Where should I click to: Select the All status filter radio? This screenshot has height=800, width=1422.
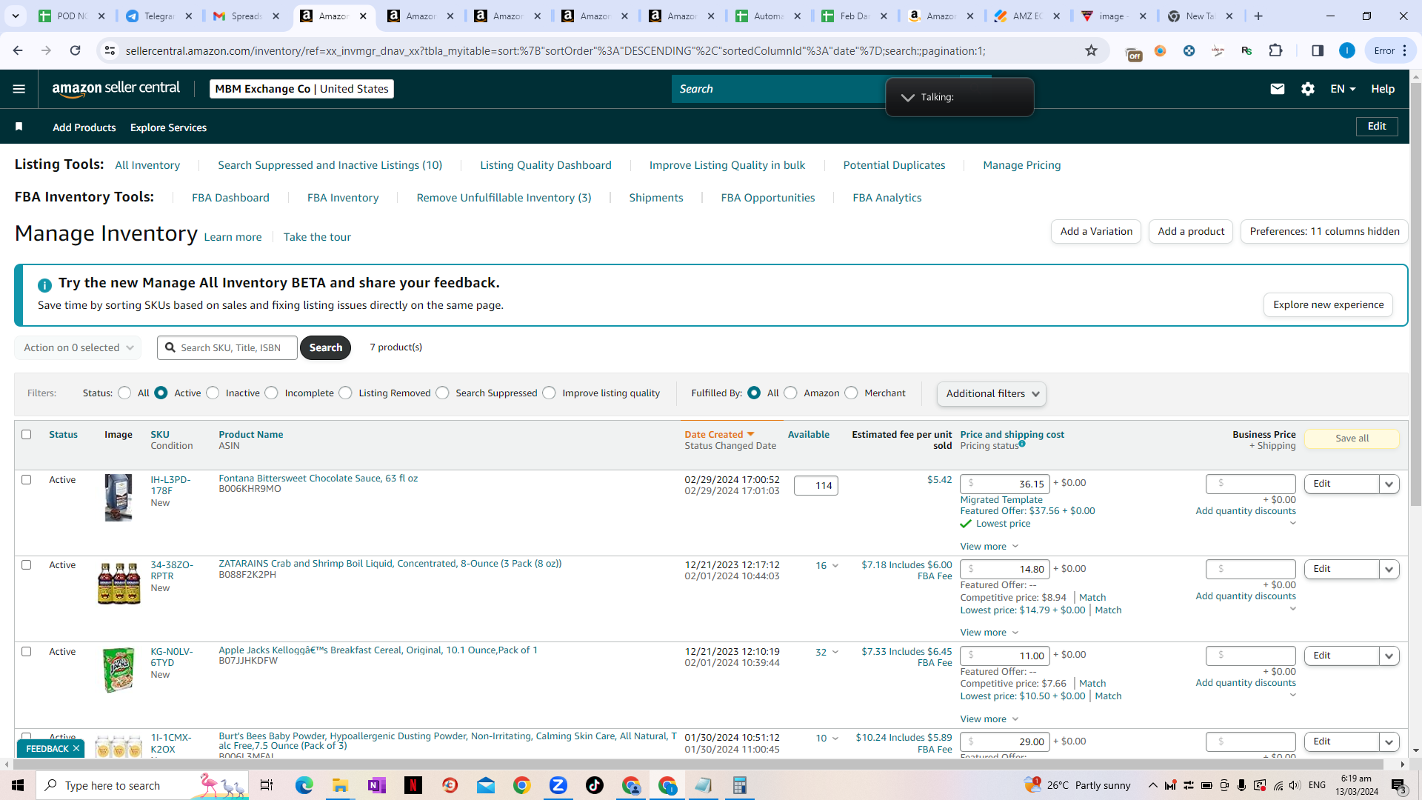[124, 393]
